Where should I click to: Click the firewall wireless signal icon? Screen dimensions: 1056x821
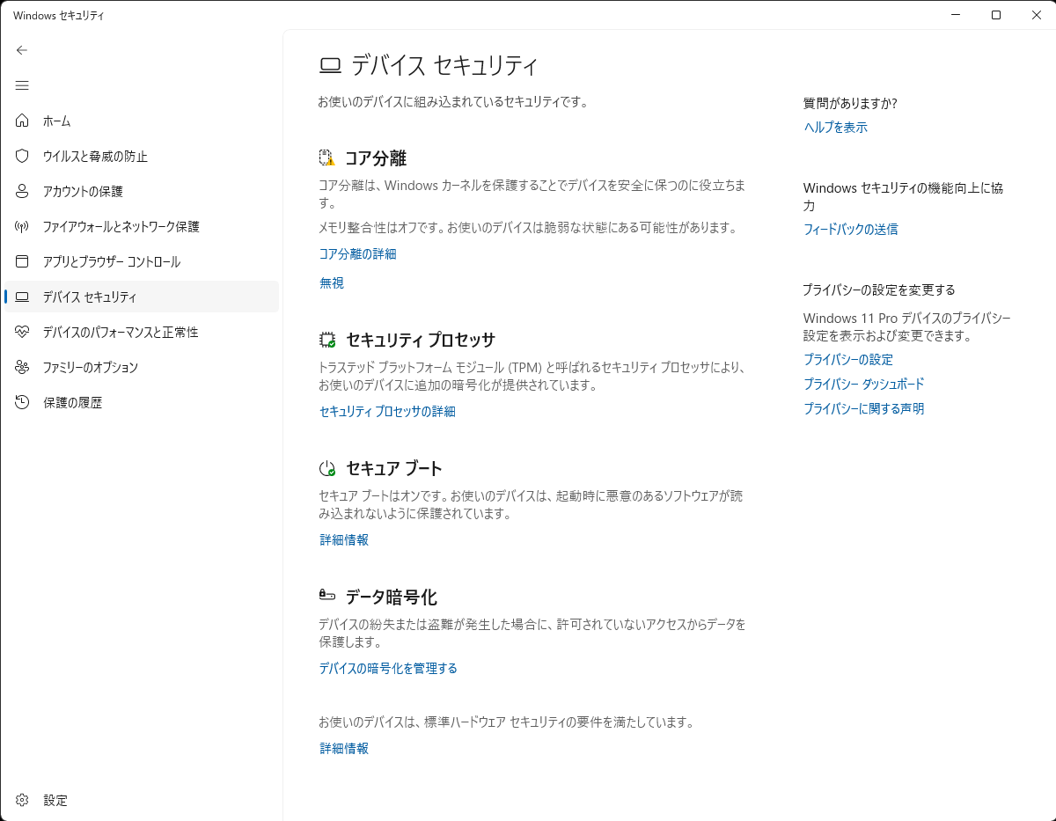[x=22, y=226]
